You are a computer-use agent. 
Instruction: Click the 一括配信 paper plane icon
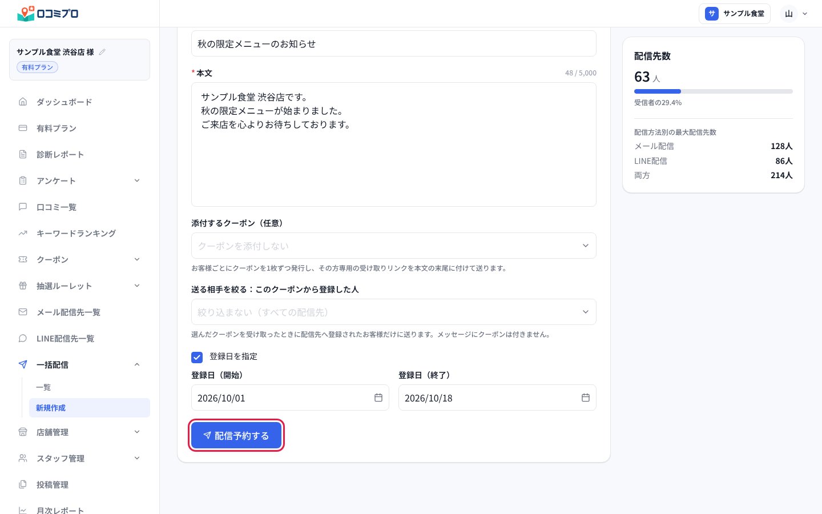pos(23,364)
